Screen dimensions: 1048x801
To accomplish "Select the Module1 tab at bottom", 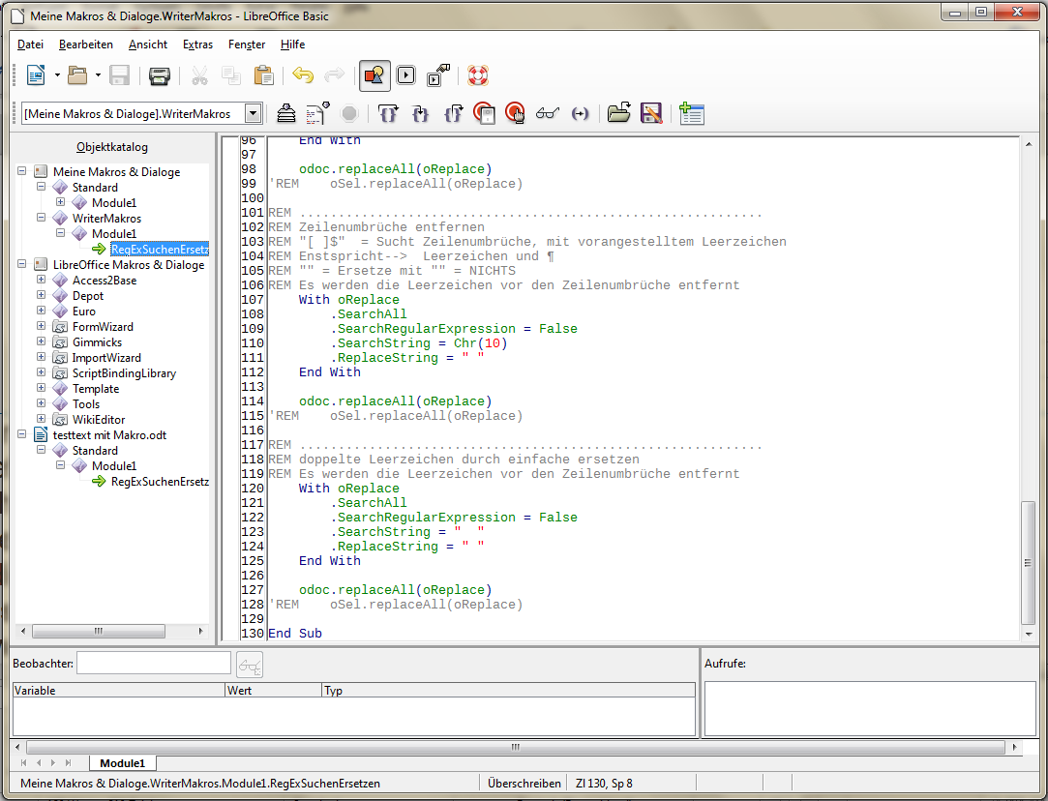I will pos(122,763).
